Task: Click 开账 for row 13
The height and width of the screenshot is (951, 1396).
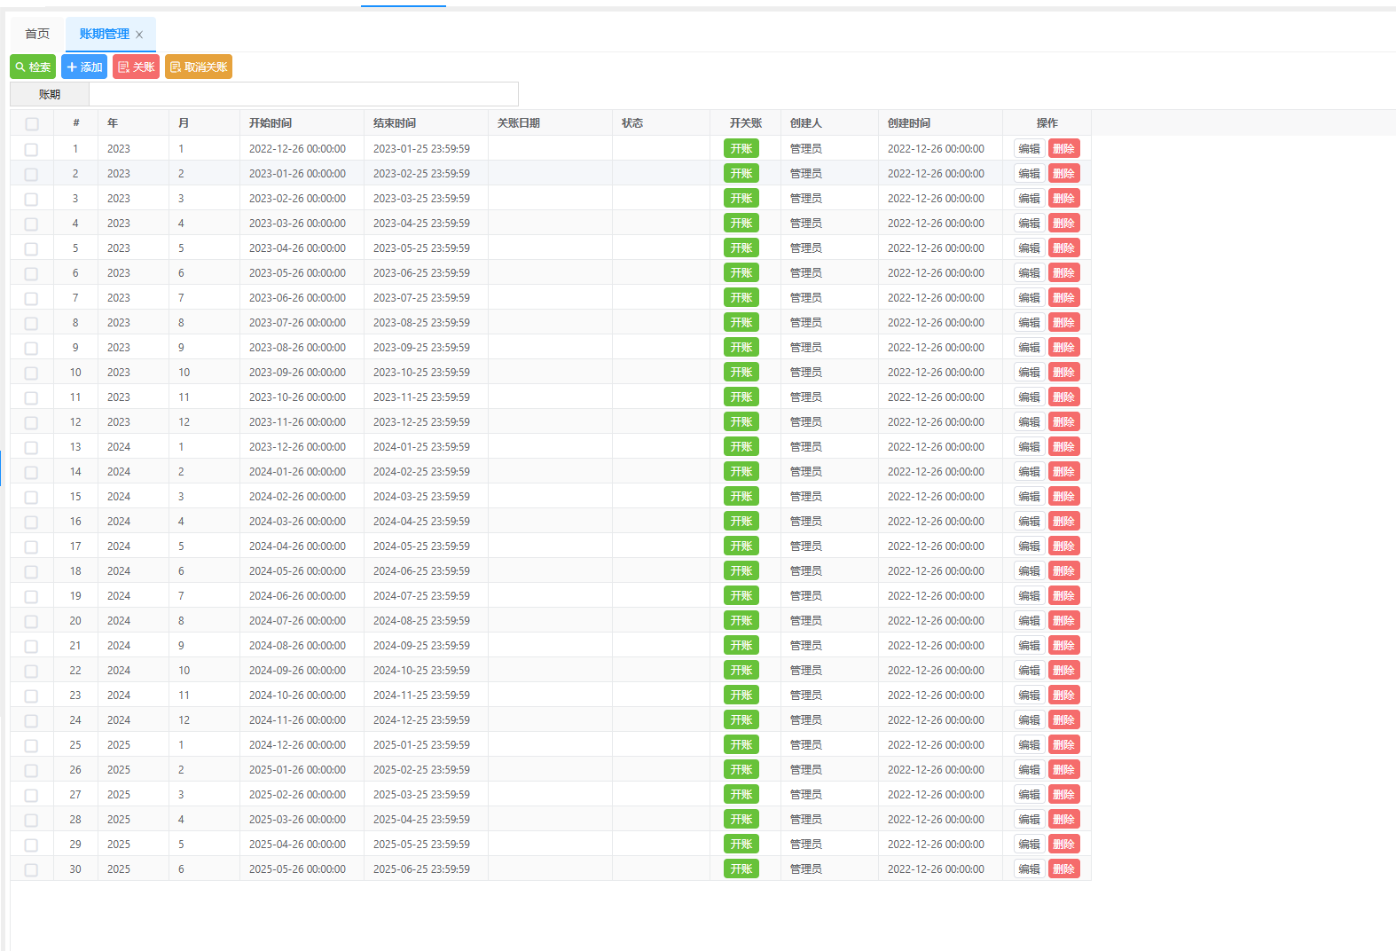Action: point(741,447)
